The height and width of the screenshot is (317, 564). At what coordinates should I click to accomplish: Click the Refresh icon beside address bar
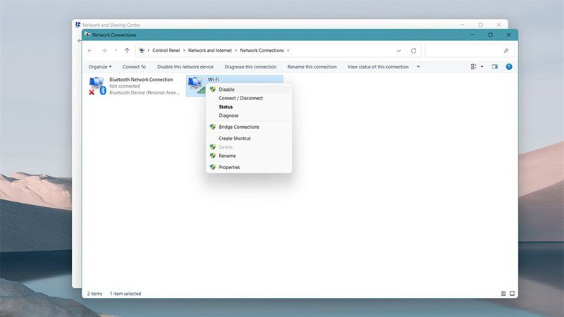coord(413,51)
